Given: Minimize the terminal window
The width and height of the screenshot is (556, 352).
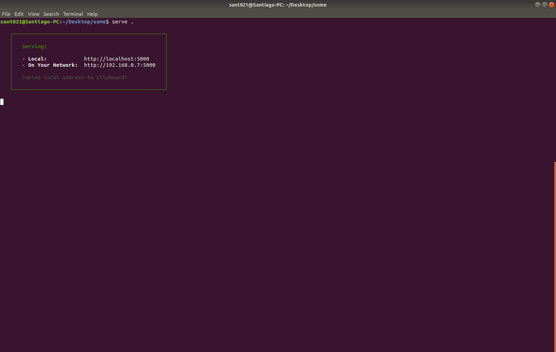Looking at the screenshot, I should tap(537, 4).
